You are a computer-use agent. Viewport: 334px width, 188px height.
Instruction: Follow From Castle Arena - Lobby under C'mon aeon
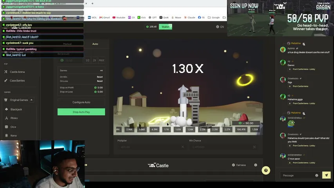pyautogui.click(x=304, y=163)
